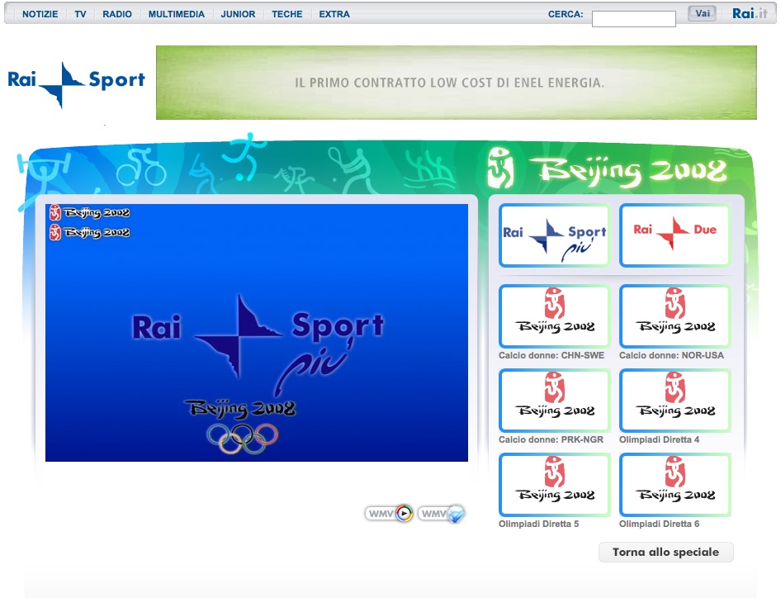Image resolution: width=781 pixels, height=598 pixels.
Task: Click the 'Calcio donne: NOR-USA' caption
Action: [671, 355]
